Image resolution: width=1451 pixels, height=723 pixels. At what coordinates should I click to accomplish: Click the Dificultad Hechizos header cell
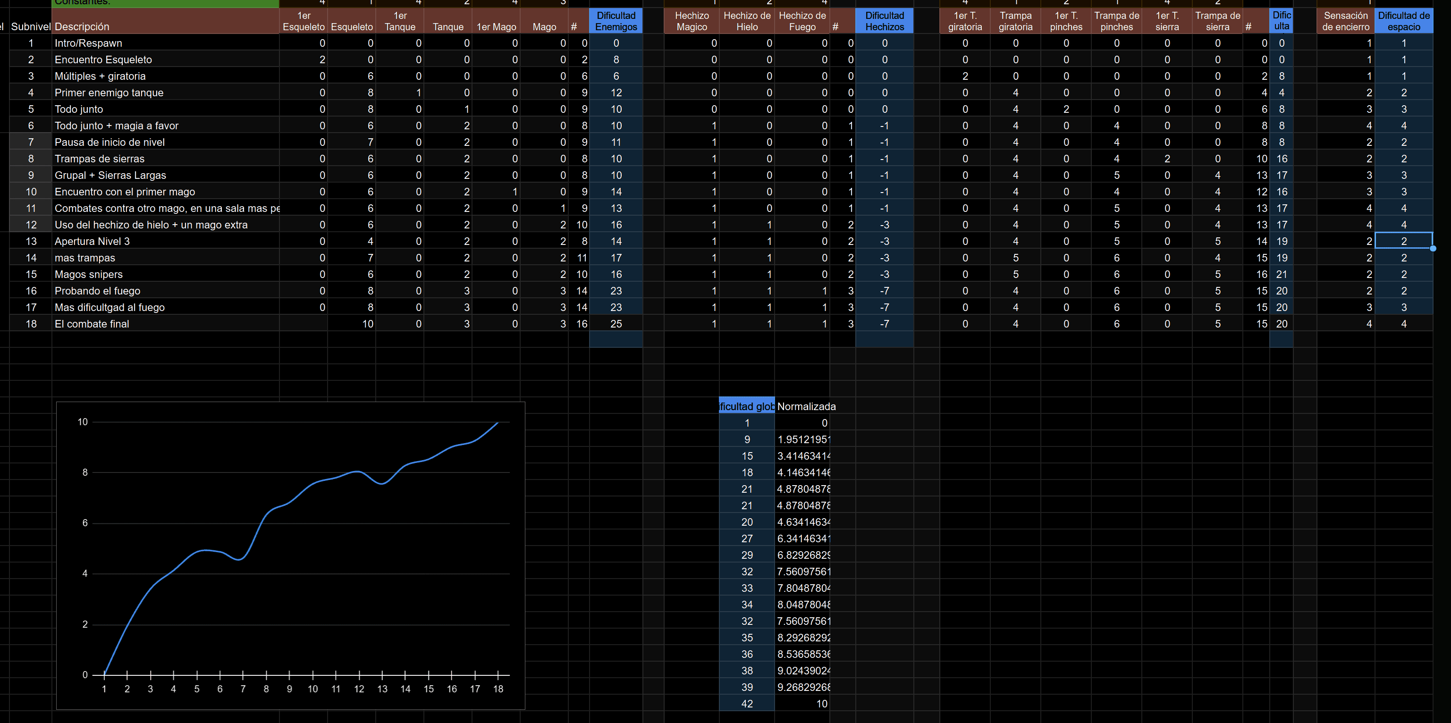tap(885, 21)
